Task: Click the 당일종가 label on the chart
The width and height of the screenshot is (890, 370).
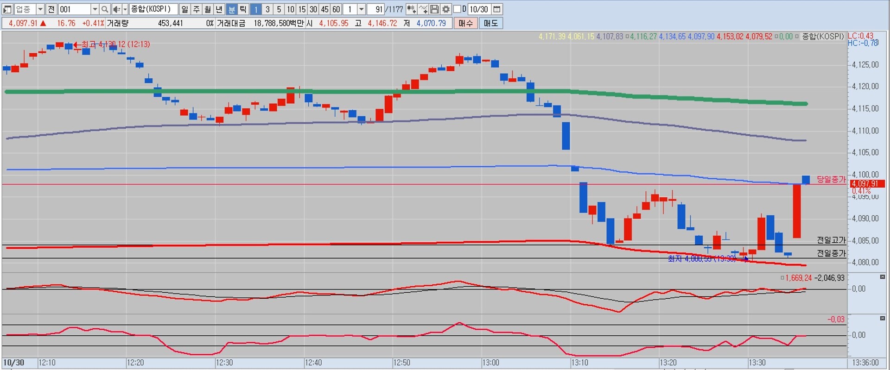Action: pos(831,179)
